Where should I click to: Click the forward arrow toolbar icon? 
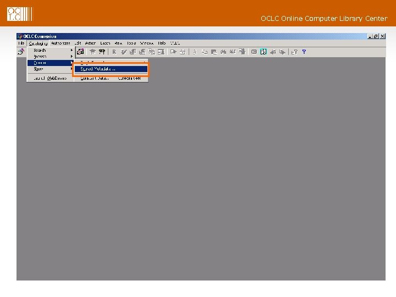pos(282,52)
